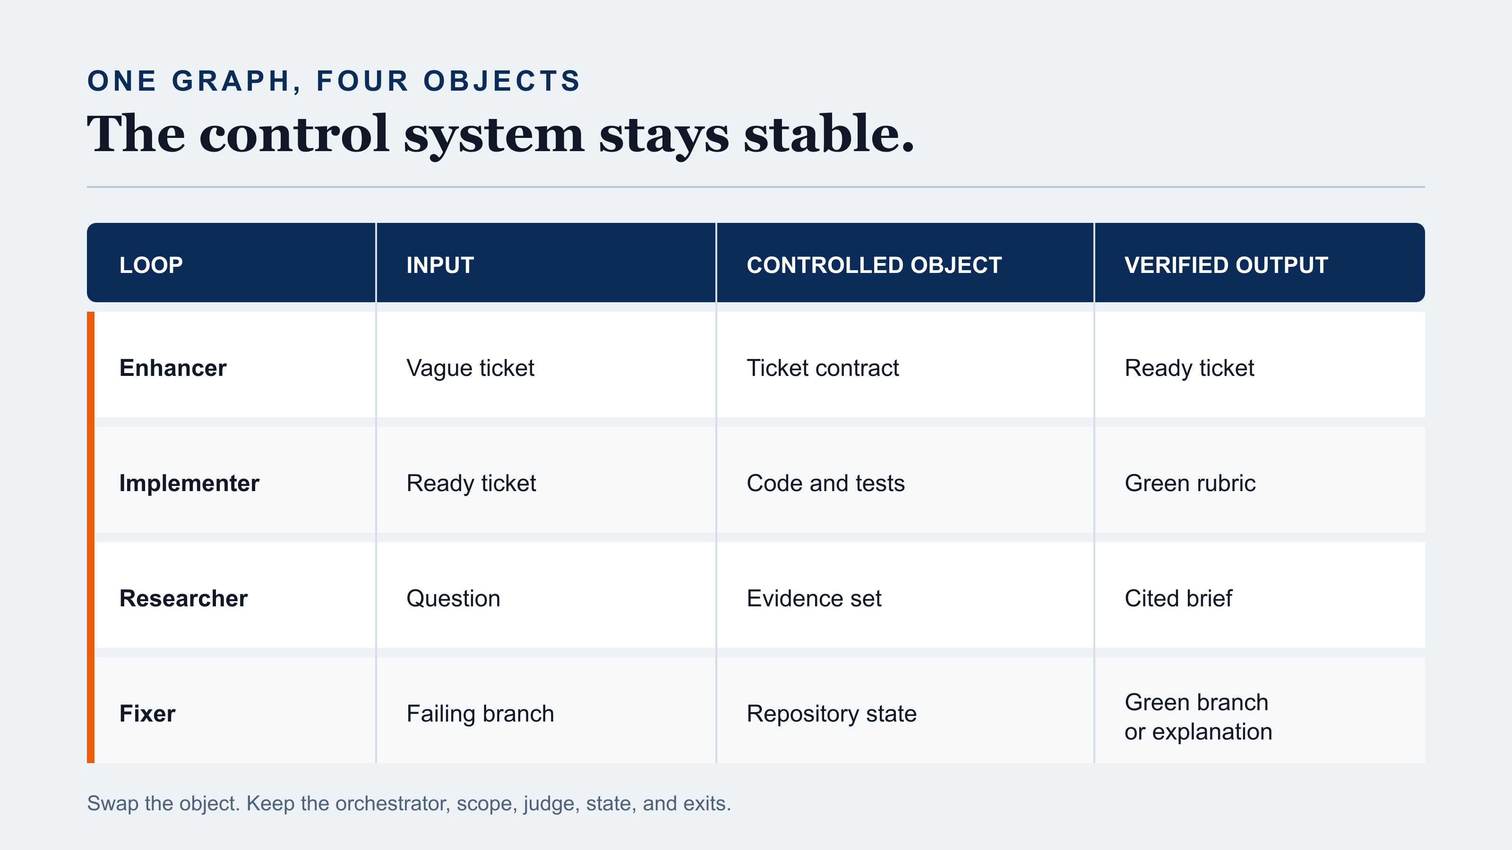Select the Fixer row label
The image size is (1512, 850).
(x=147, y=714)
